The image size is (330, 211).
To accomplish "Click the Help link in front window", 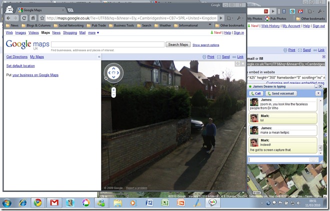I will (227, 32).
